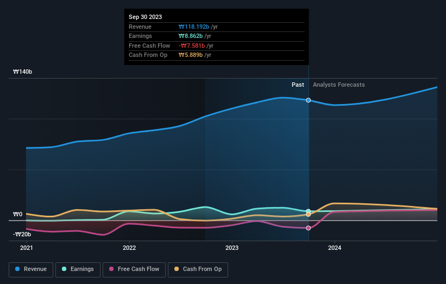Click the orange Cash From Op legend dot
446x284 pixels.
pos(177,269)
